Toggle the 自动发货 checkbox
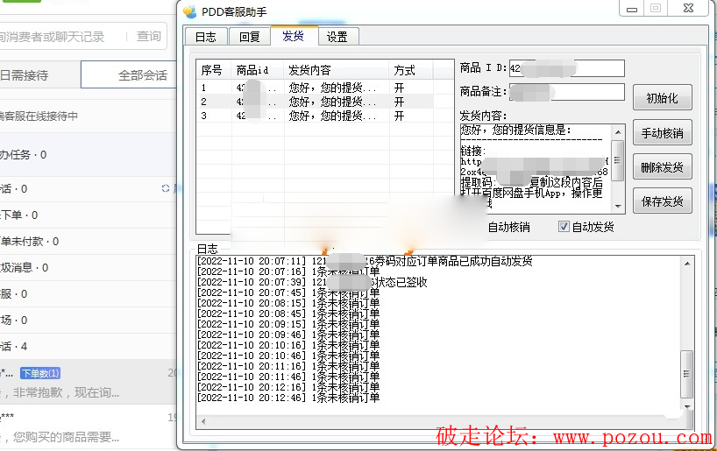This screenshot has height=451, width=717. [564, 226]
